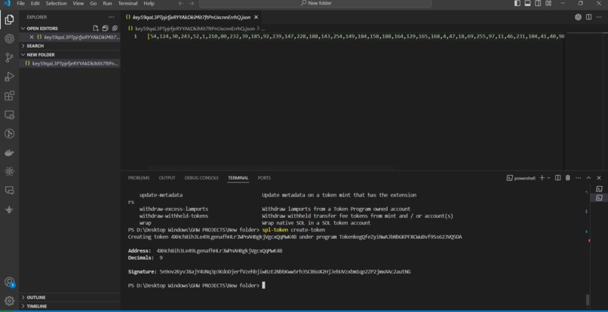Open the Terminal menu
Image resolution: width=608 pixels, height=312 pixels.
tap(127, 4)
